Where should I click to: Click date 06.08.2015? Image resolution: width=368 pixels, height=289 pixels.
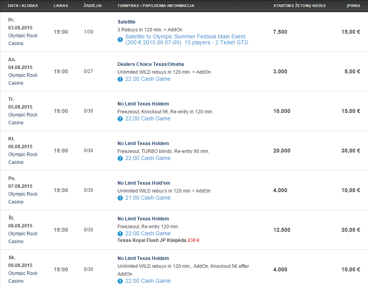20,147
